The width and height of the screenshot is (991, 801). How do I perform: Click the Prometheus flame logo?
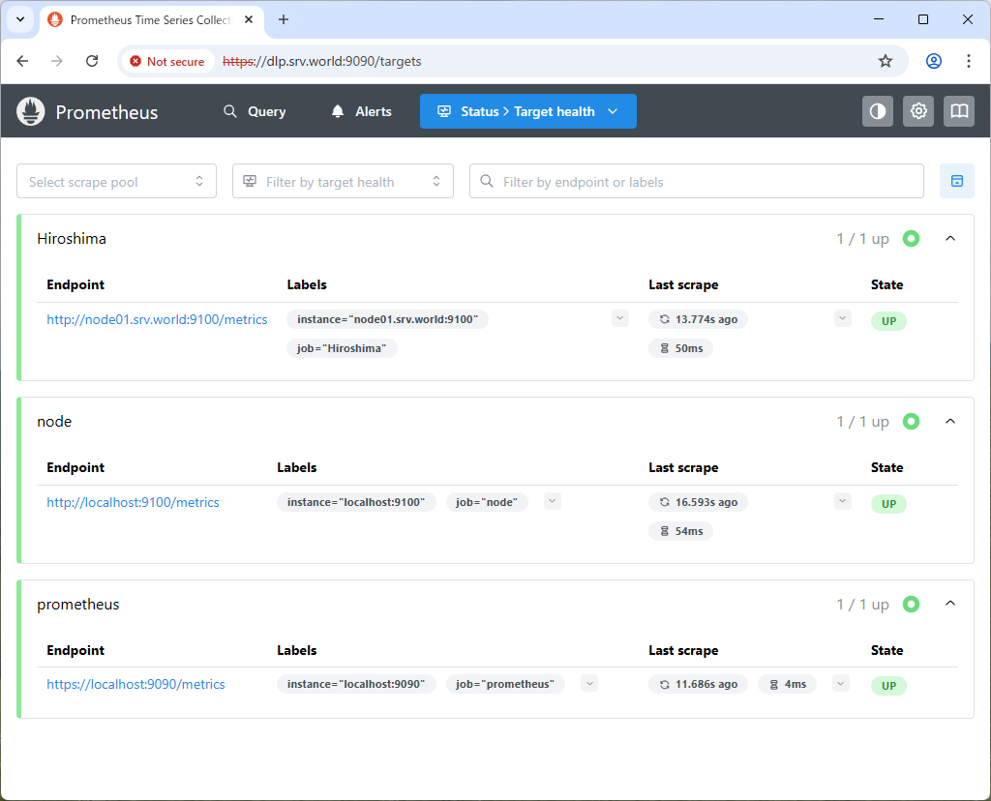pos(30,112)
